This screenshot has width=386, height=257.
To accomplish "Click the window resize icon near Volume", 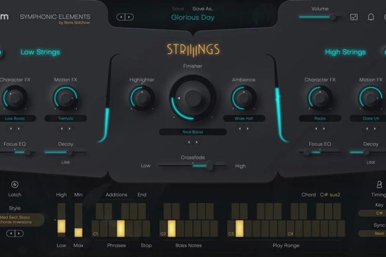I will coord(354,17).
